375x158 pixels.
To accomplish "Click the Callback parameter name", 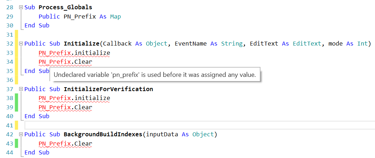I will pyautogui.click(x=117, y=44).
